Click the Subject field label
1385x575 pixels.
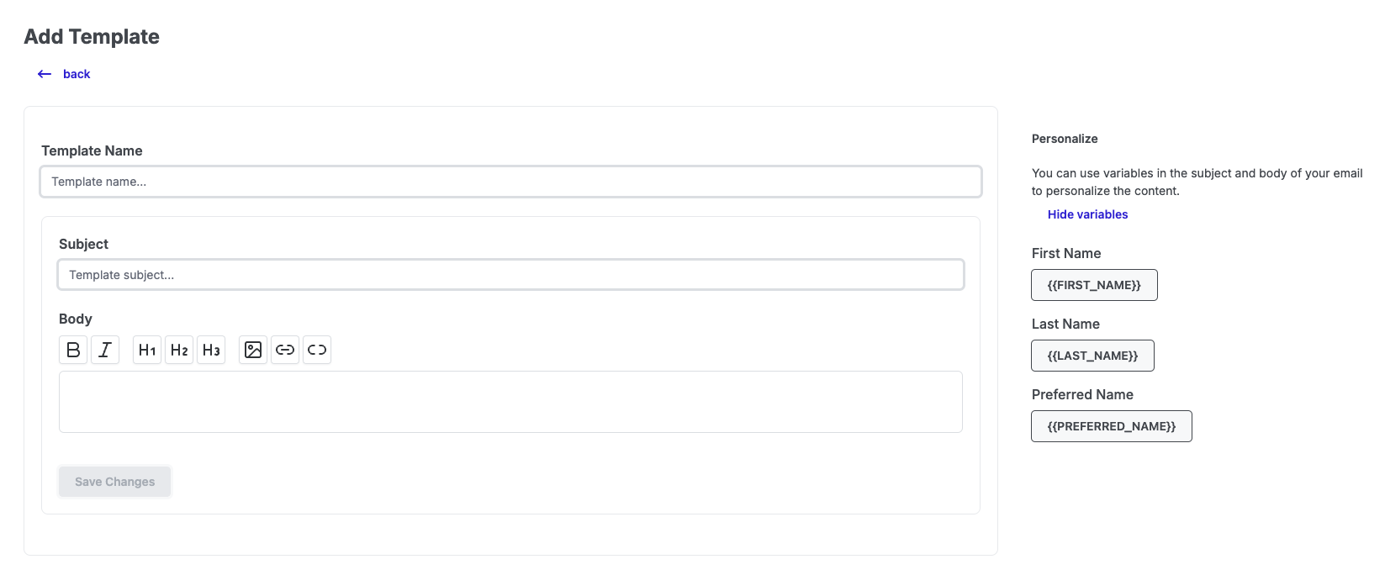[83, 244]
